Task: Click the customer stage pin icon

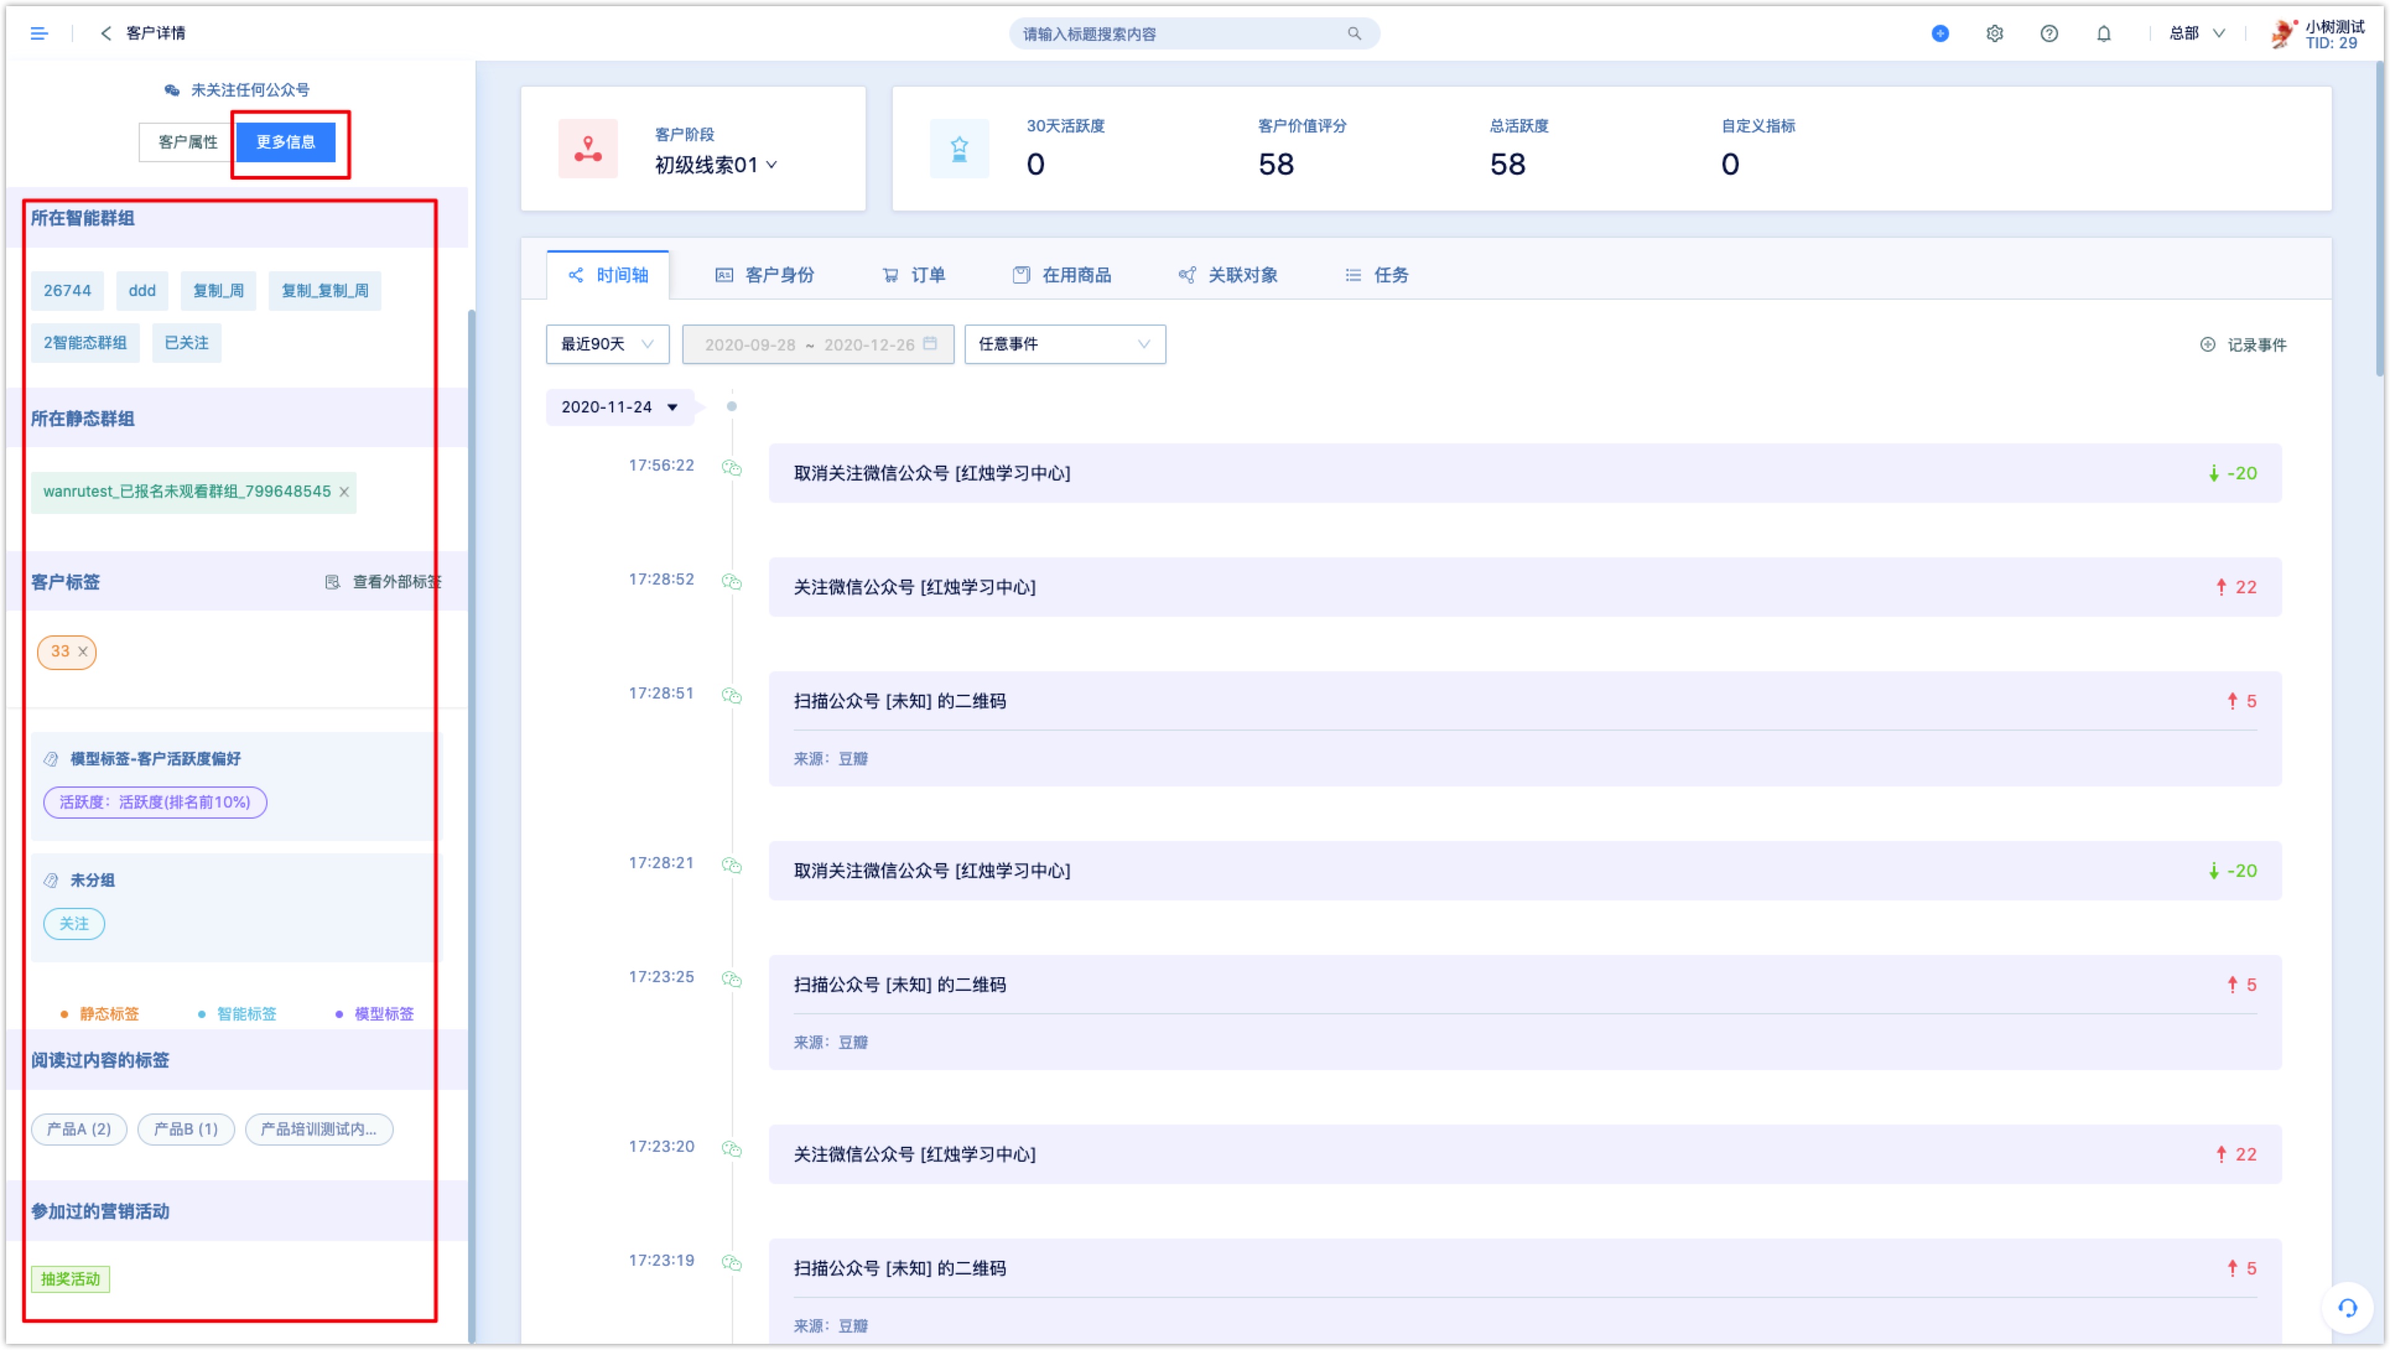Action: 588,149
